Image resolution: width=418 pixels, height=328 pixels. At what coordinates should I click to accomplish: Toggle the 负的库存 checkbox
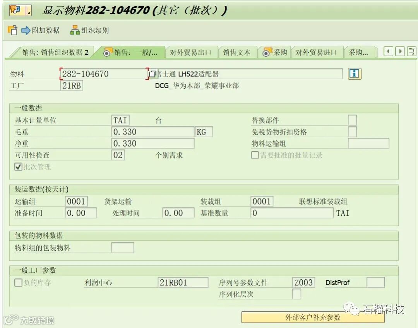(18, 282)
